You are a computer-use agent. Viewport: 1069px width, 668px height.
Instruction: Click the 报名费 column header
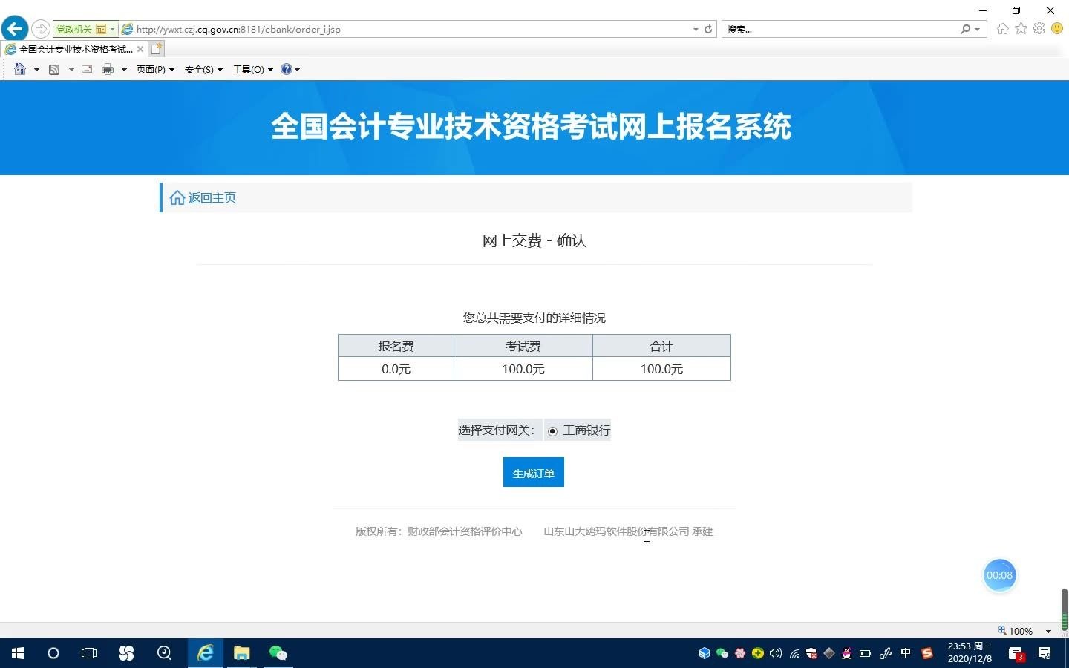point(396,346)
